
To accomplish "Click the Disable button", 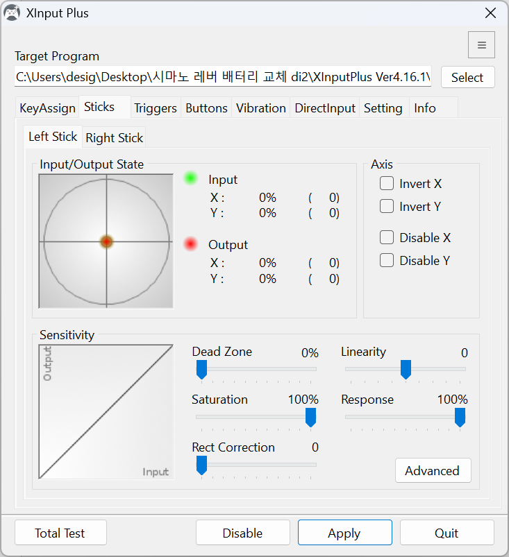I will (242, 533).
